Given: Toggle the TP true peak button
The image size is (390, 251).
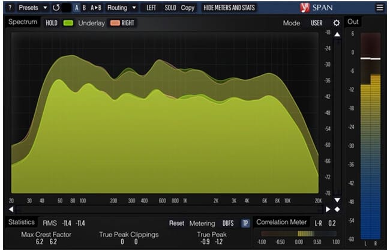Looking at the screenshot, I should tap(245, 223).
